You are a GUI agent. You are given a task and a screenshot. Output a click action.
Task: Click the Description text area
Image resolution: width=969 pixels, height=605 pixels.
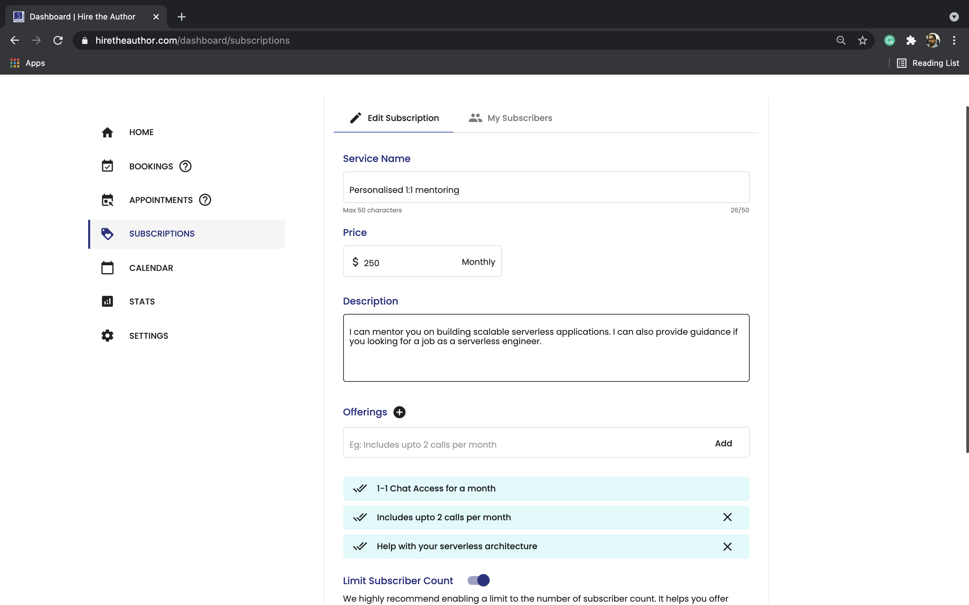(546, 348)
